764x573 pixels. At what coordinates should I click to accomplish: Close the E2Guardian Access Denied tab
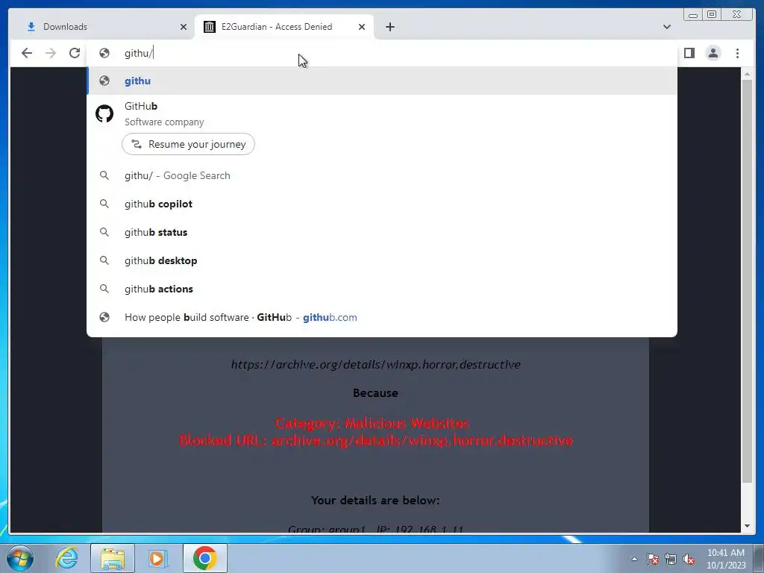(362, 27)
